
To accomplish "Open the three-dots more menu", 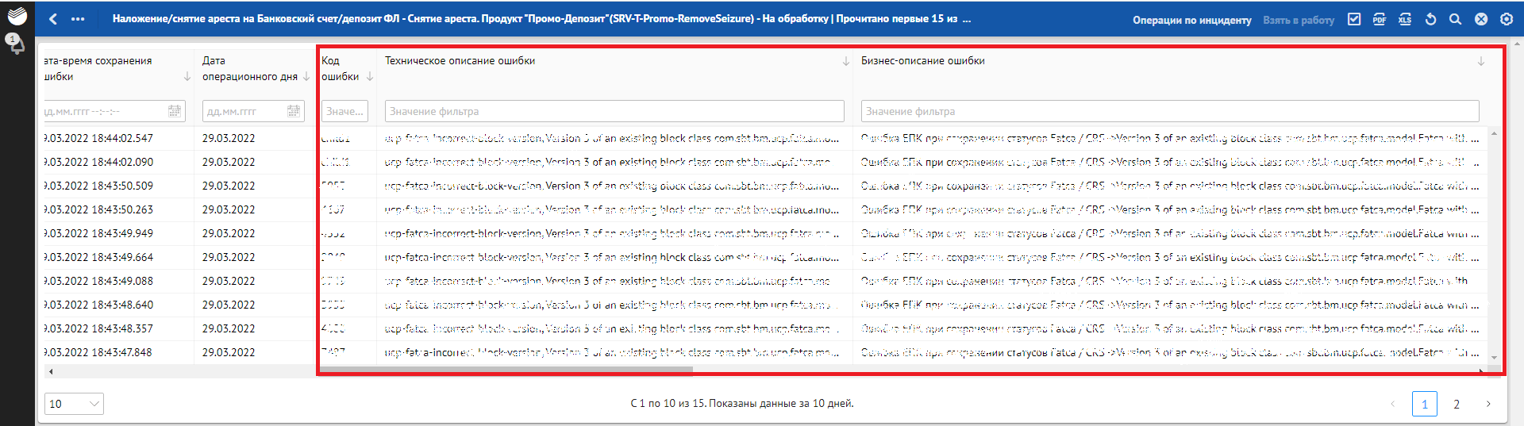I will pos(78,19).
